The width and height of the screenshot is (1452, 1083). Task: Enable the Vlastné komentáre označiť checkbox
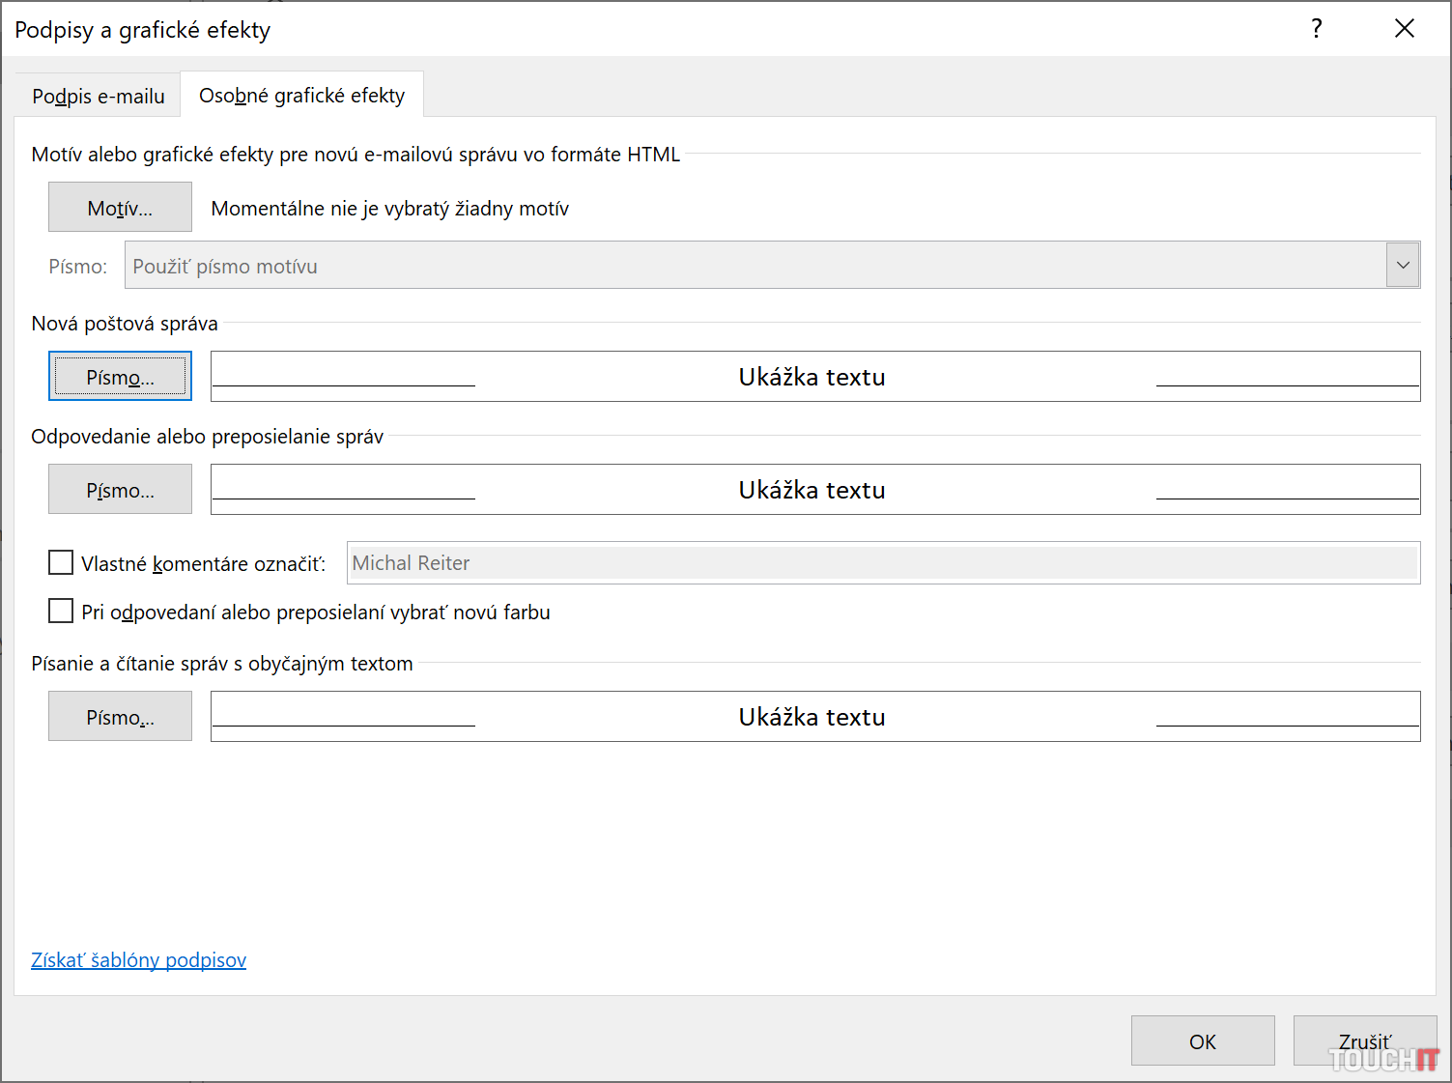61,563
